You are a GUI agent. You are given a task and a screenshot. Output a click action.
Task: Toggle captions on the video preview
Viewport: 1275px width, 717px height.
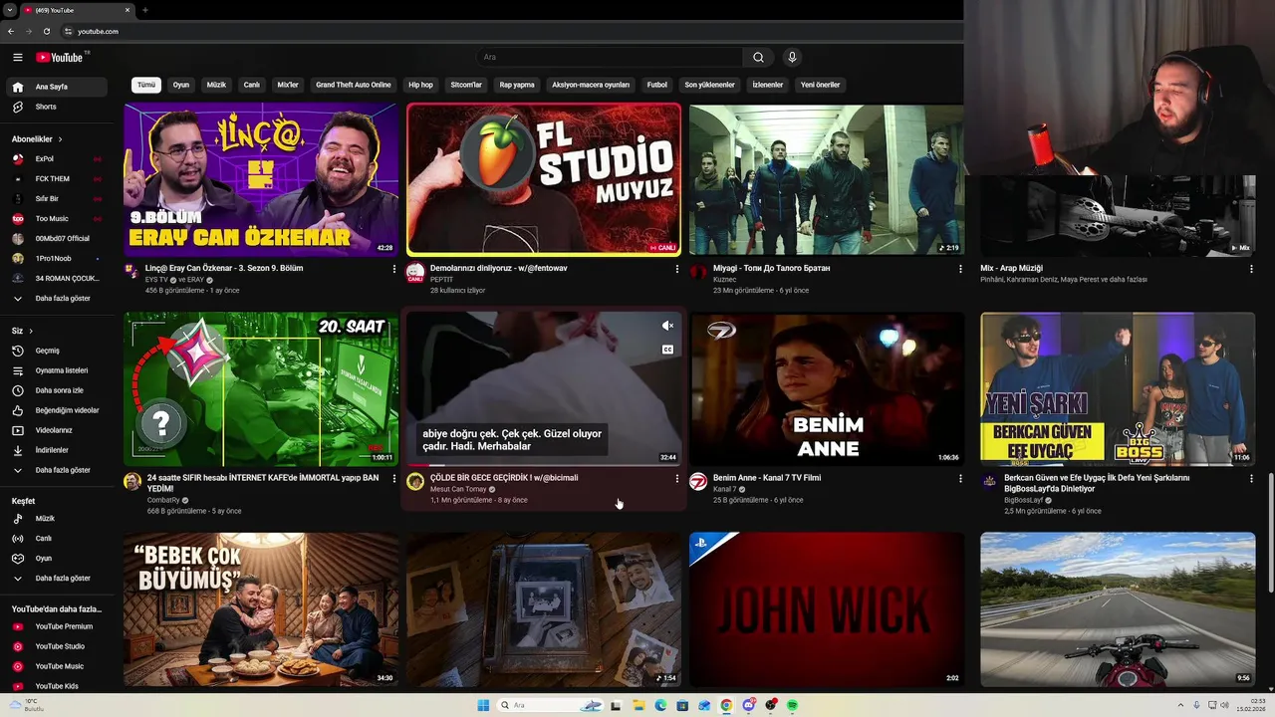(667, 350)
